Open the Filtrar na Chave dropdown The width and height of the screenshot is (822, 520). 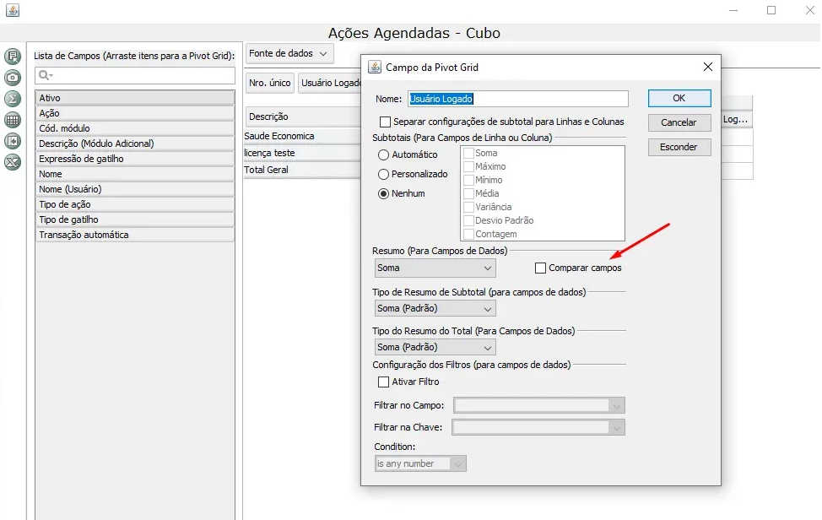click(538, 427)
